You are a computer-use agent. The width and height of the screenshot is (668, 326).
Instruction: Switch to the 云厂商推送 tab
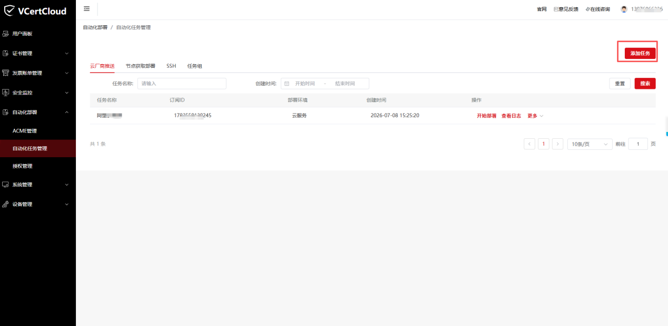(x=102, y=66)
